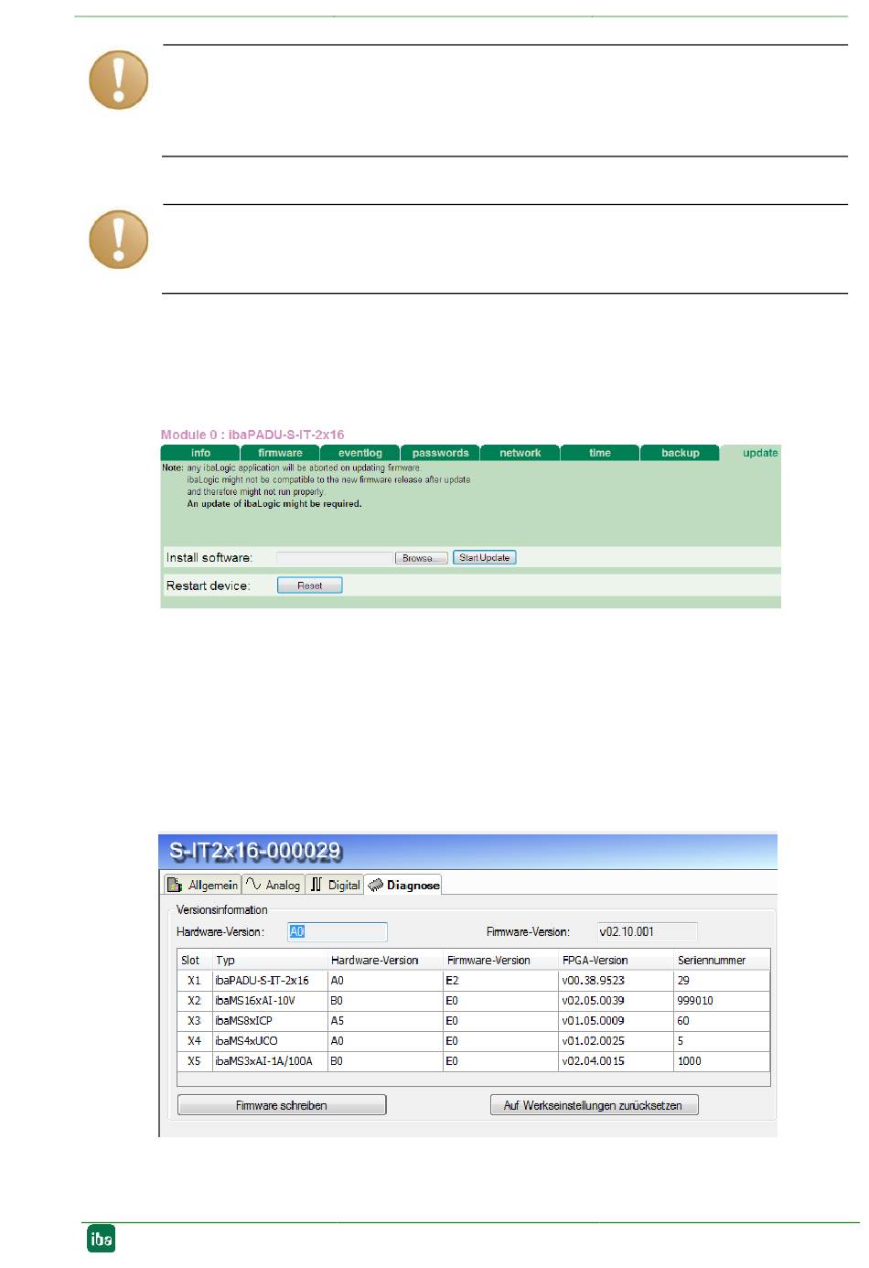Click serial number 60 in row X3
This screenshot has height=1268, width=869.
[x=722, y=1020]
